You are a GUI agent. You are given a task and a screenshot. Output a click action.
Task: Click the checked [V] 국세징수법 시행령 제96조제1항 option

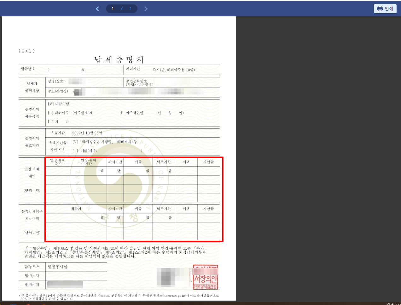click(x=104, y=142)
